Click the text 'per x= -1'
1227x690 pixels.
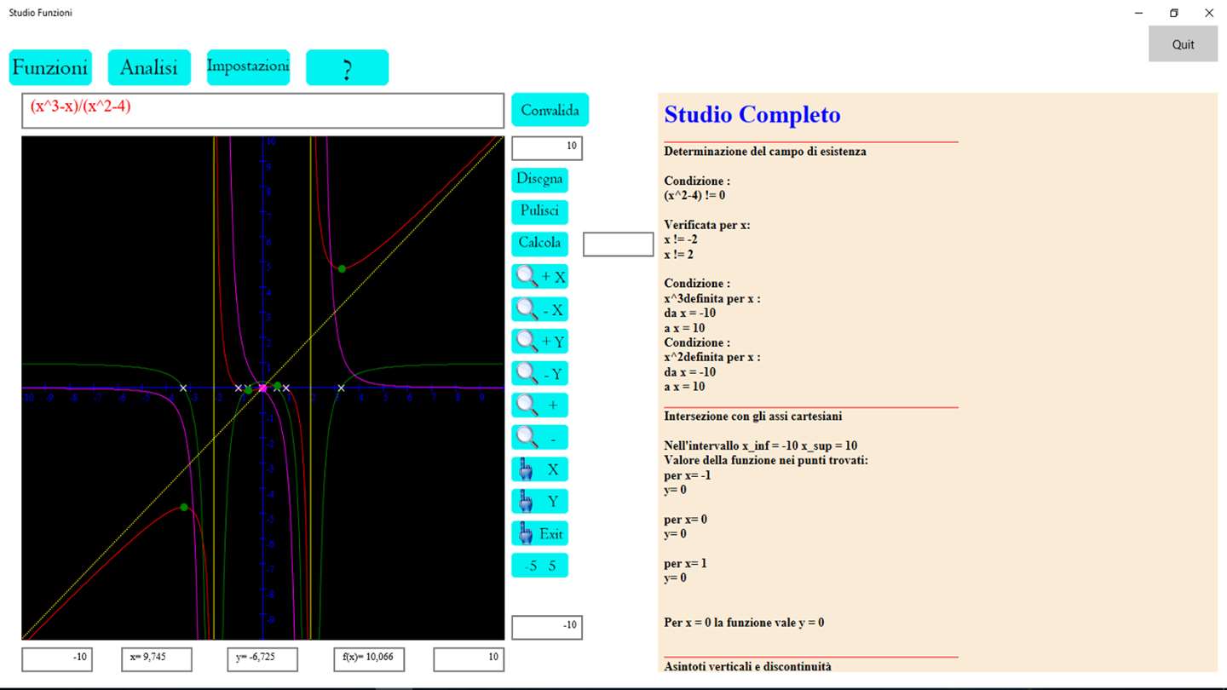point(688,475)
